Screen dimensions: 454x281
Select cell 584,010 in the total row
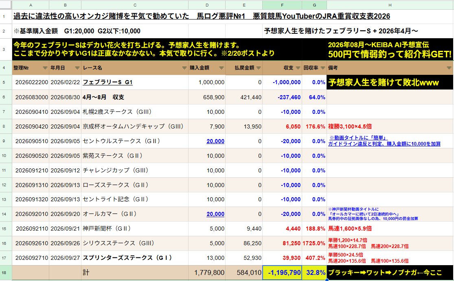tap(244, 272)
